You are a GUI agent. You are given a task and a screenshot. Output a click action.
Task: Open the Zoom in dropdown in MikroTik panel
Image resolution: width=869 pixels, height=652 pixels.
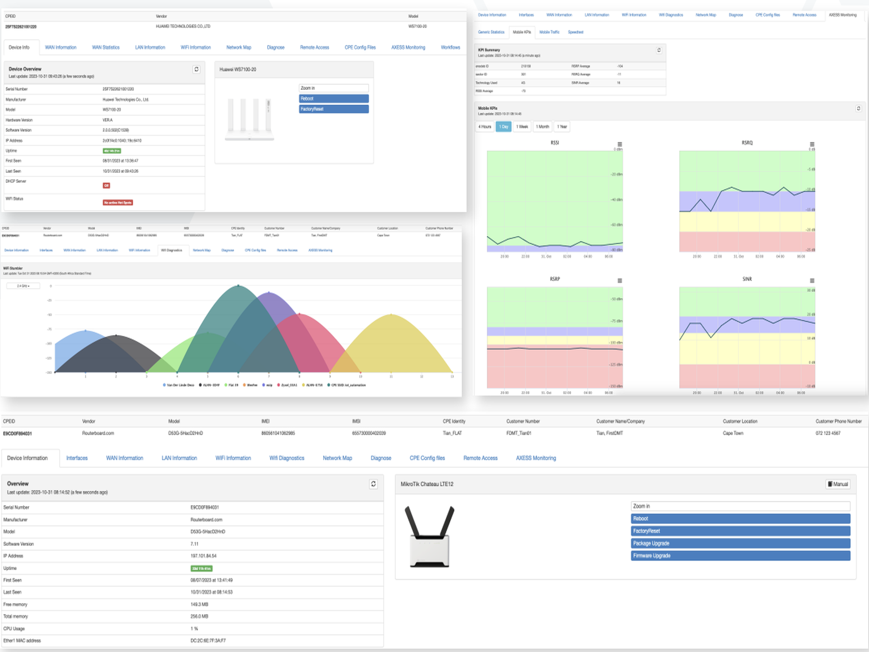(x=740, y=506)
